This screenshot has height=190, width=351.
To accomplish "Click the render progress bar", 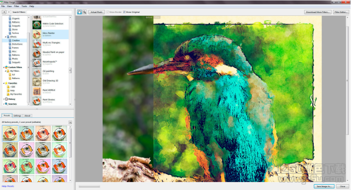I will click(89, 186).
